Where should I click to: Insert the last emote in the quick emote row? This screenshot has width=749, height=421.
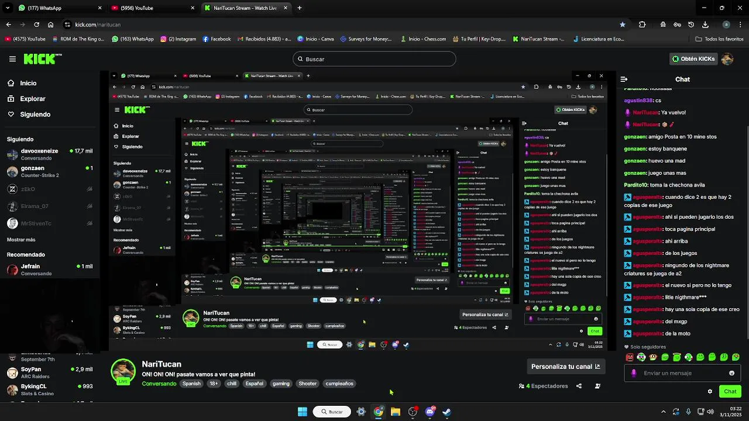pyautogui.click(x=736, y=357)
